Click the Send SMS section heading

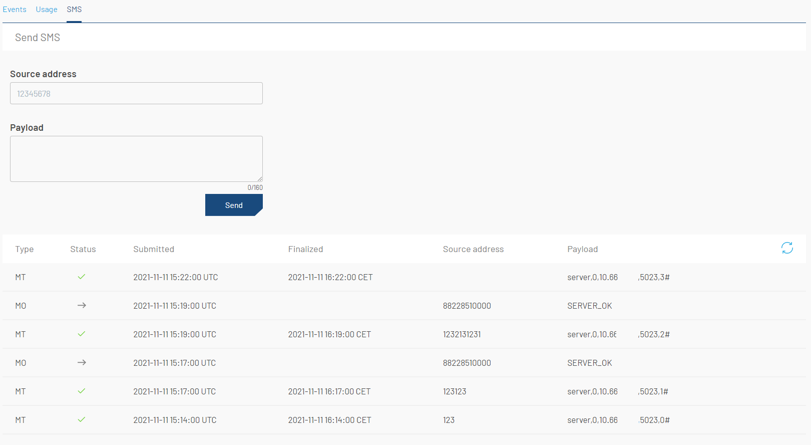[38, 38]
